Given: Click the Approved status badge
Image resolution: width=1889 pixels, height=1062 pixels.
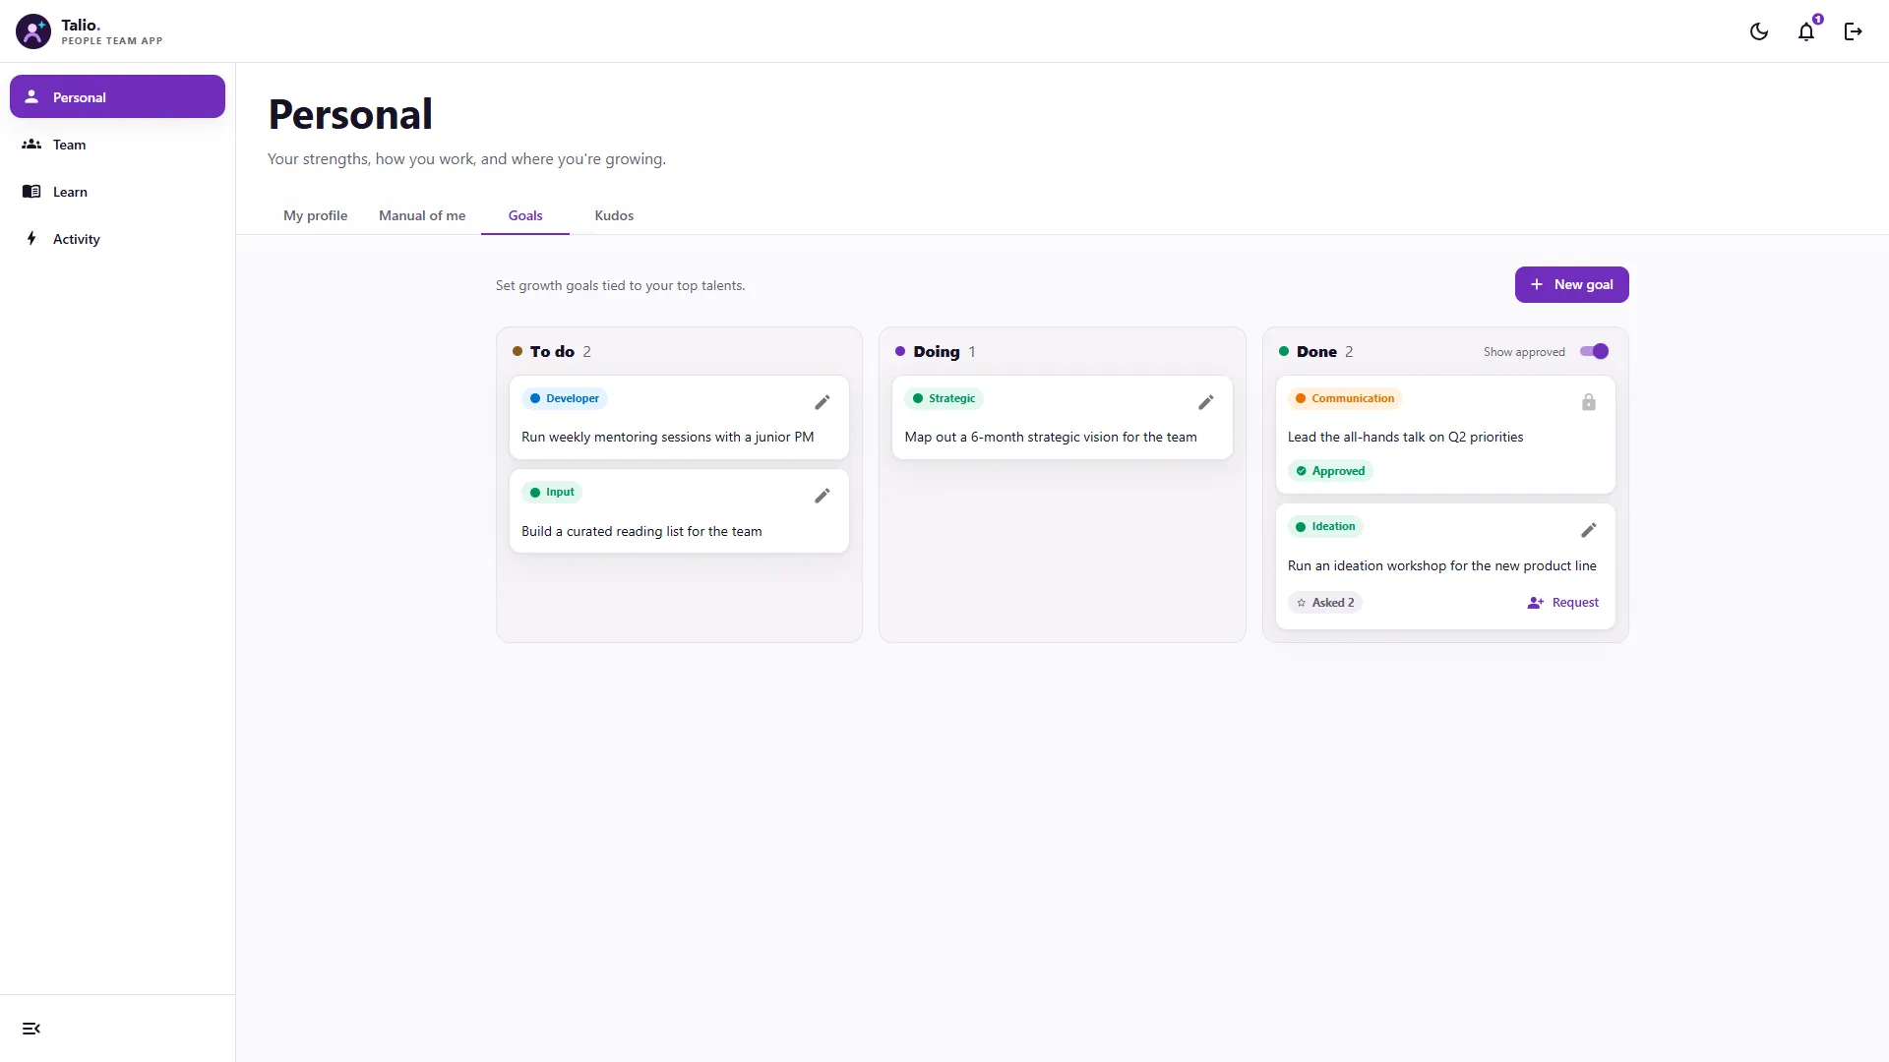Looking at the screenshot, I should [1330, 471].
